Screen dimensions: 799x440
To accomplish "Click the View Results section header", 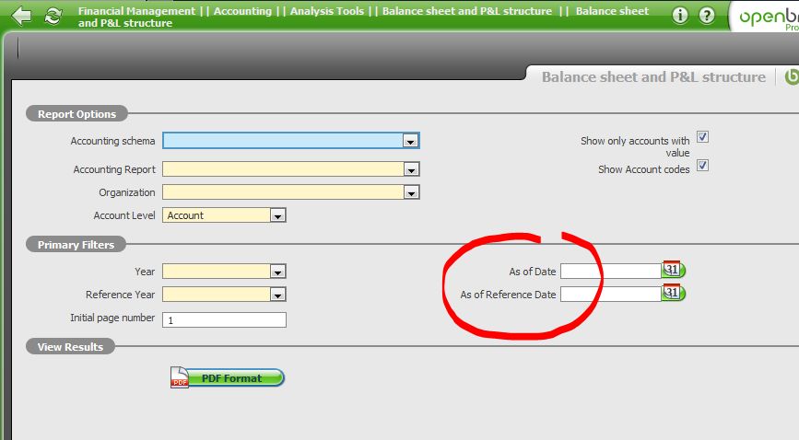I will pyautogui.click(x=70, y=347).
